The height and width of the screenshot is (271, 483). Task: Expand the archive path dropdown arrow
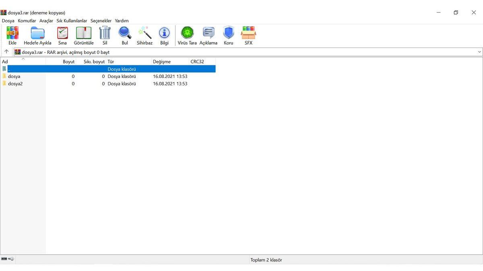479,52
